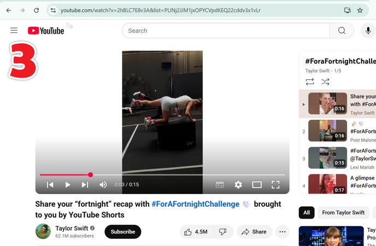Image resolution: width=376 pixels, height=246 pixels.
Task: Select the From Taylor Swift chip
Action: (343, 213)
